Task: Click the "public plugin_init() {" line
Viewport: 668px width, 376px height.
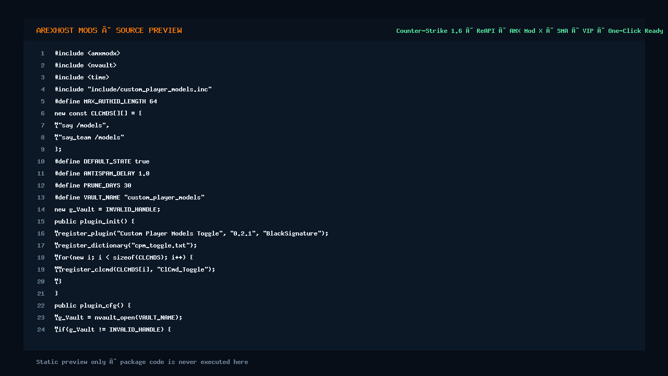Action: (94, 221)
